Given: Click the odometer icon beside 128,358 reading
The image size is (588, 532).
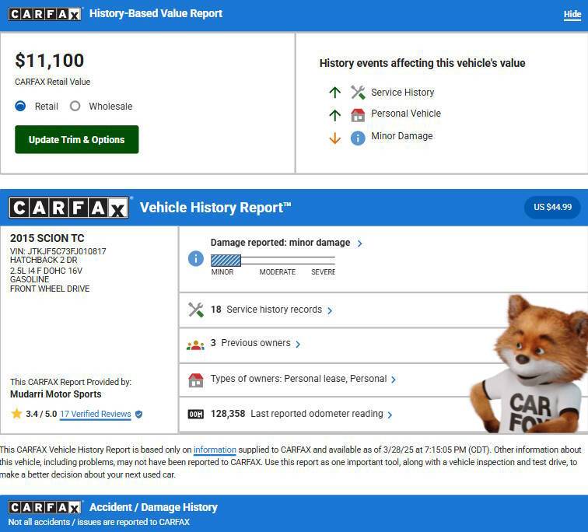Looking at the screenshot, I should point(196,414).
